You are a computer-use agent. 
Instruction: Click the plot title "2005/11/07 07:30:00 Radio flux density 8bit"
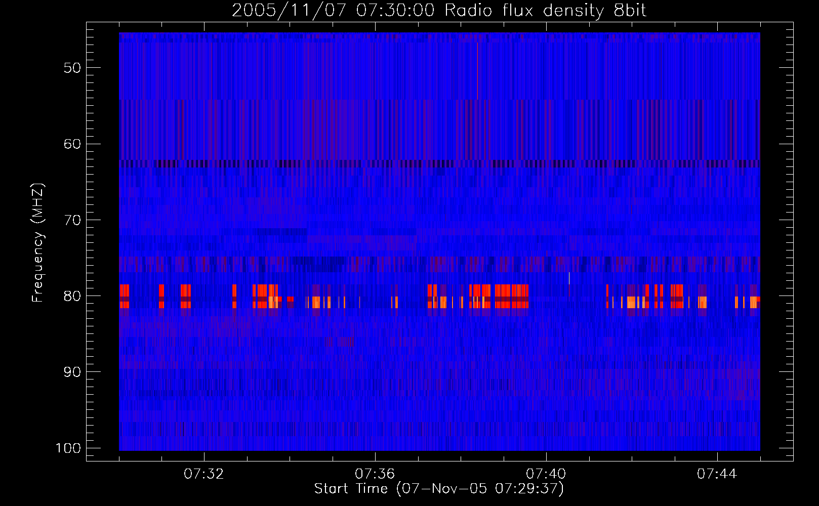(439, 10)
